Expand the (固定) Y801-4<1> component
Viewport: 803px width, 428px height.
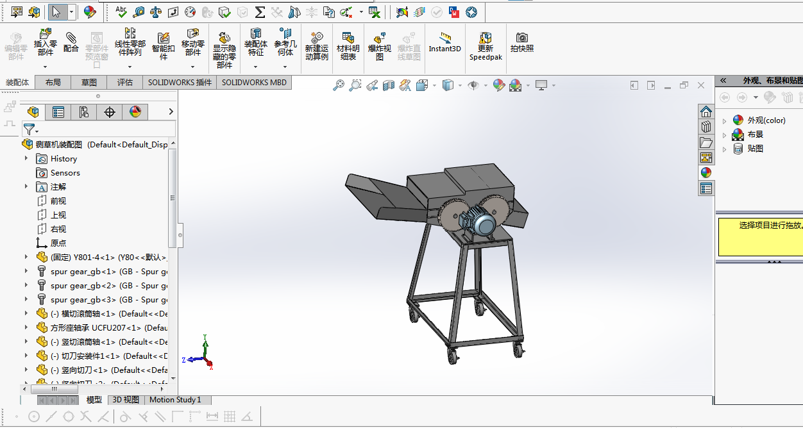[x=26, y=257]
